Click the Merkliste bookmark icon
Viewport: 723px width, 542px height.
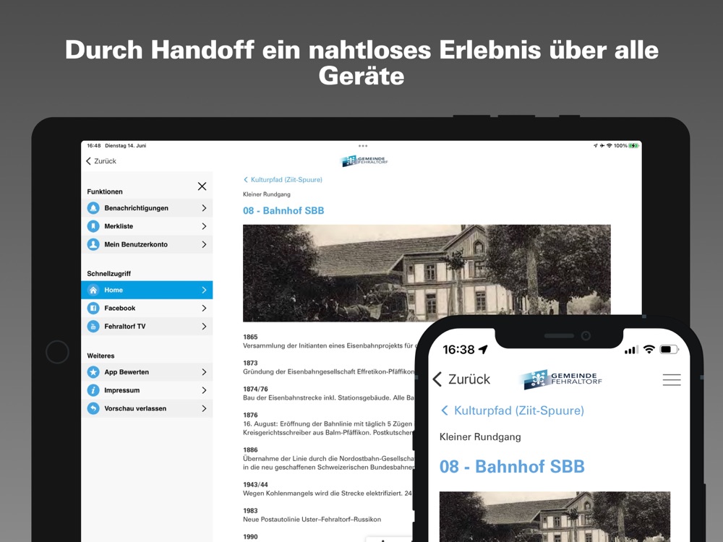pyautogui.click(x=93, y=226)
